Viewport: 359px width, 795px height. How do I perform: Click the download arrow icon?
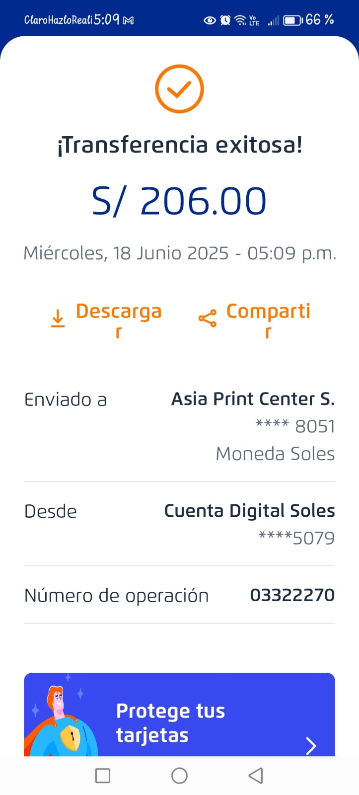click(58, 318)
